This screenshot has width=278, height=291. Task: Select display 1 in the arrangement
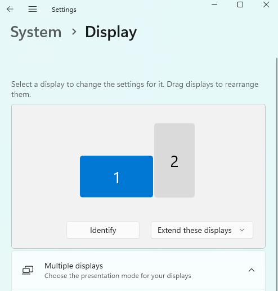[x=116, y=177]
